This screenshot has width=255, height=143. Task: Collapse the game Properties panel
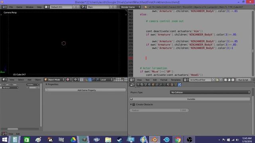(x=46, y=84)
